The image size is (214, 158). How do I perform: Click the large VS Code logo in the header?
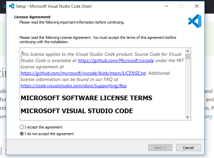(x=195, y=21)
